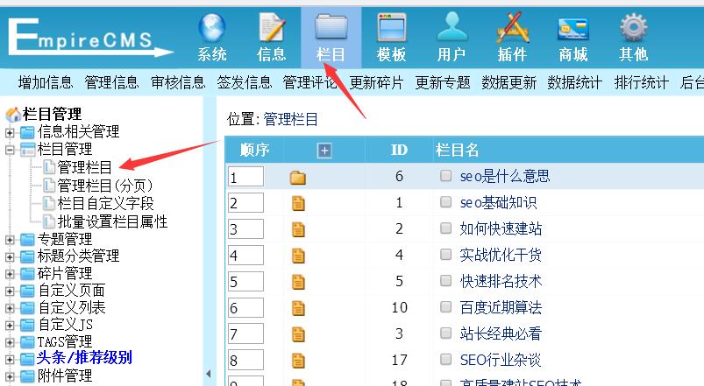This screenshot has height=386, width=704.
Task: Collapse the 栏目管理 tree node
Action: pyautogui.click(x=10, y=150)
